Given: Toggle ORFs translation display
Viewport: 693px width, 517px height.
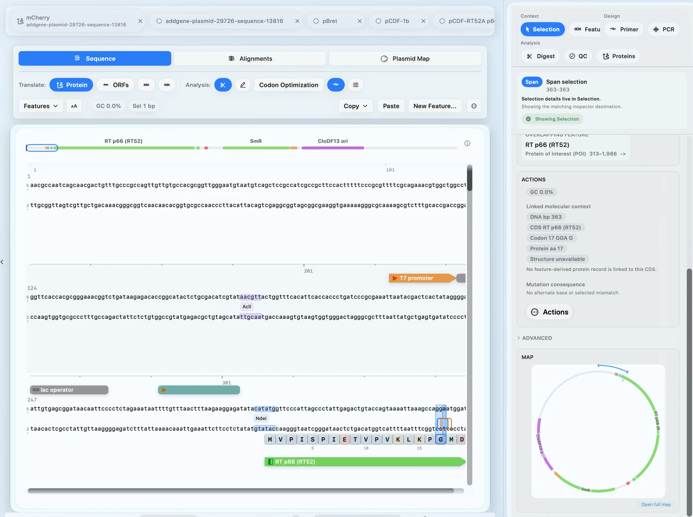Looking at the screenshot, I should point(116,85).
